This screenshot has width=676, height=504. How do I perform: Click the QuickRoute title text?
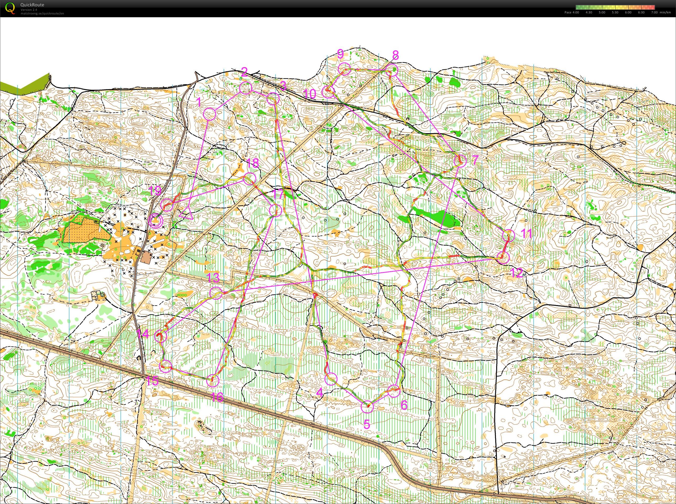click(x=32, y=5)
